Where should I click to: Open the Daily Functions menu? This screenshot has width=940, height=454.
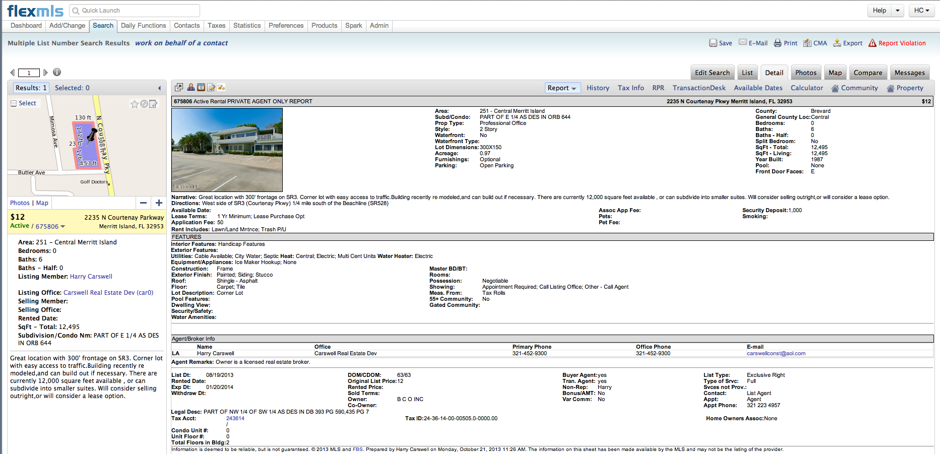click(x=143, y=26)
